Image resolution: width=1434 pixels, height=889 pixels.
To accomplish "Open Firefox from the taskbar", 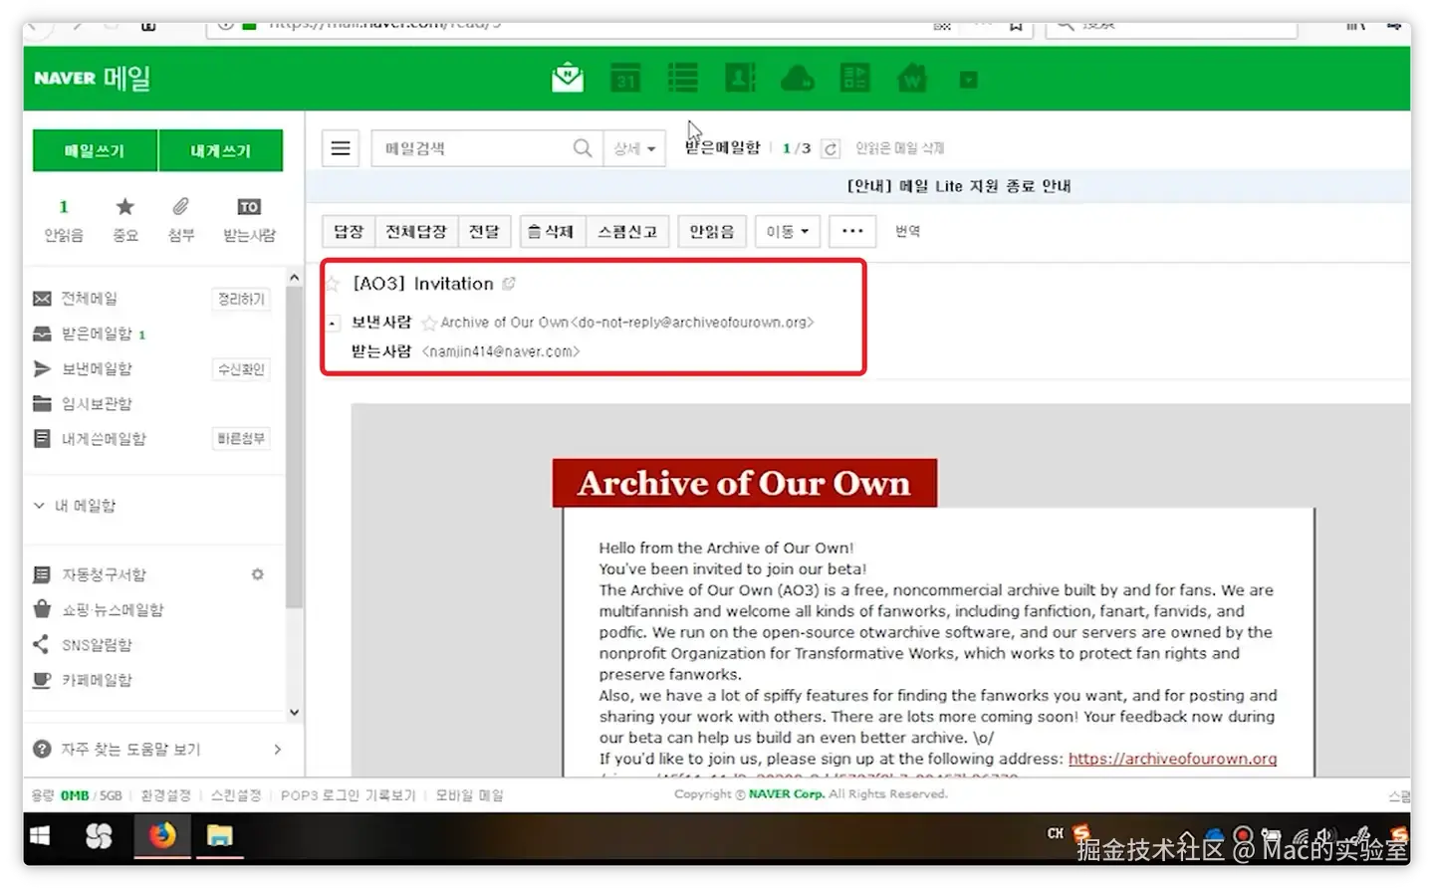I will click(x=162, y=835).
